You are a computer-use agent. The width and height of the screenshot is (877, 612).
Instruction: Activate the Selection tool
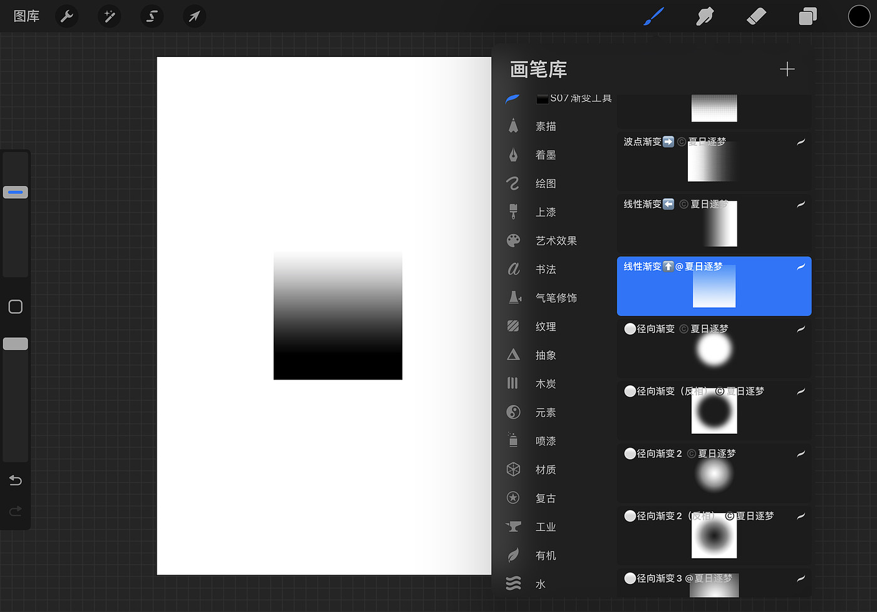pyautogui.click(x=152, y=16)
